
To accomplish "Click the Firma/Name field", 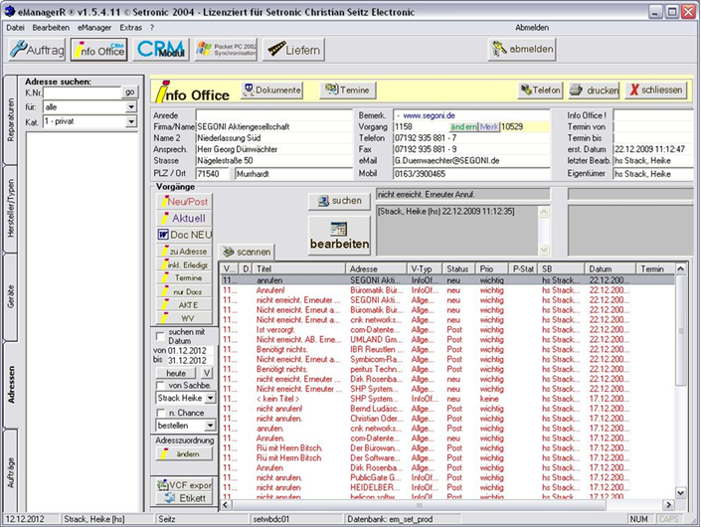I will pyautogui.click(x=274, y=127).
